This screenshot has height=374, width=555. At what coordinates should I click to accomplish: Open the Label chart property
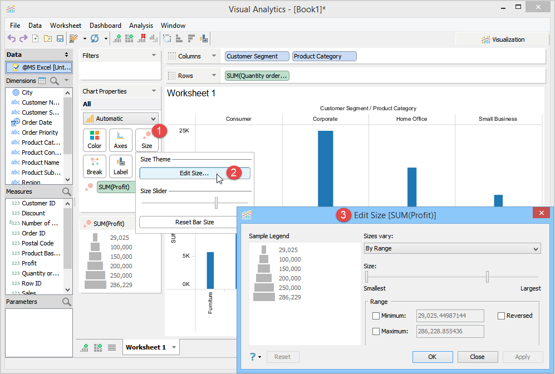pos(121,166)
